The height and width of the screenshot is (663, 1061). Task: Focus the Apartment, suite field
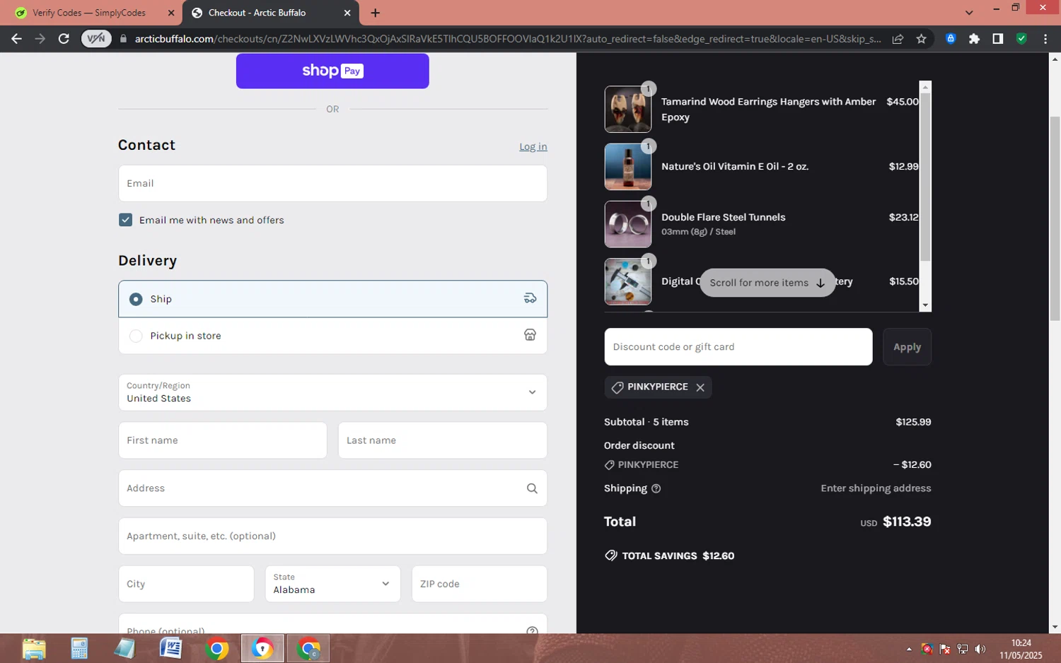(x=332, y=536)
